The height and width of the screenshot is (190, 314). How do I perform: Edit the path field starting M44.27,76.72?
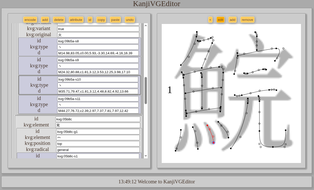click(x=98, y=111)
